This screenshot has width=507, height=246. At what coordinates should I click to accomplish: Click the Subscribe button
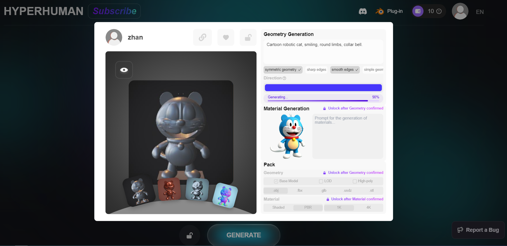pos(114,11)
